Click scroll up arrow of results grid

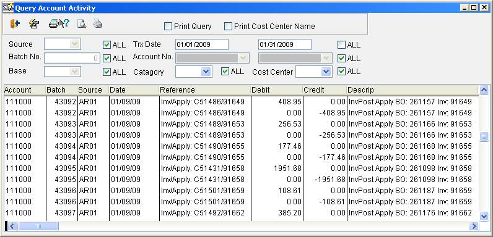pyautogui.click(x=484, y=89)
